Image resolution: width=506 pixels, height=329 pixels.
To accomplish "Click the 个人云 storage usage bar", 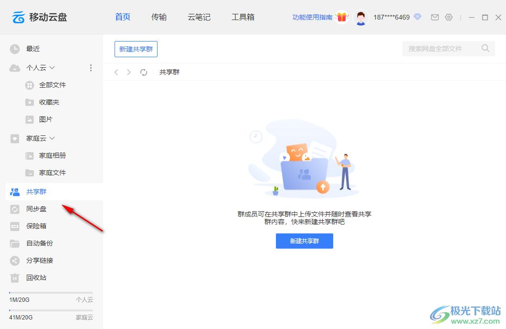I will [51, 292].
